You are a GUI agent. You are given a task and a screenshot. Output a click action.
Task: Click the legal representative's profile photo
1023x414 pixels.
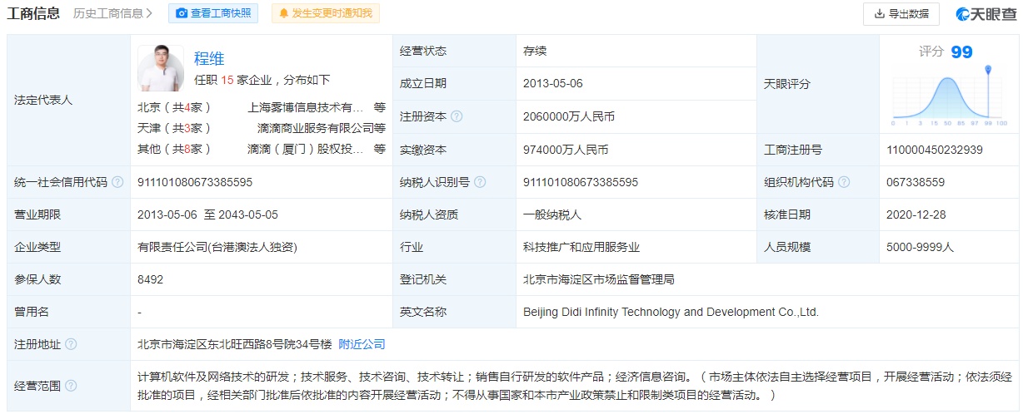[x=161, y=68]
